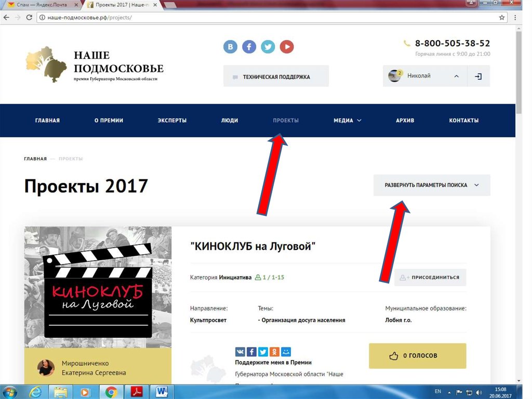Click the Присоединиться button

430,277
